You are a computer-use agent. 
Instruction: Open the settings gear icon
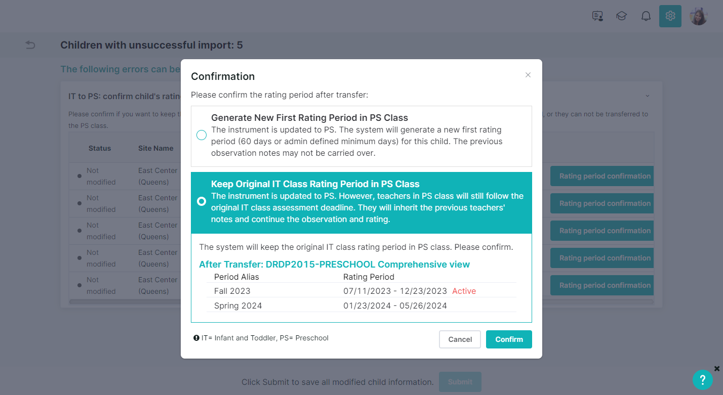[670, 16]
